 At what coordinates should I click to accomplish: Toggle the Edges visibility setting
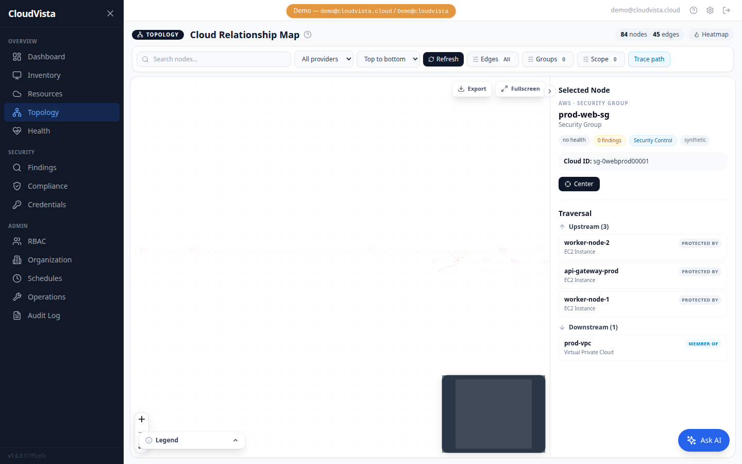[x=493, y=59]
